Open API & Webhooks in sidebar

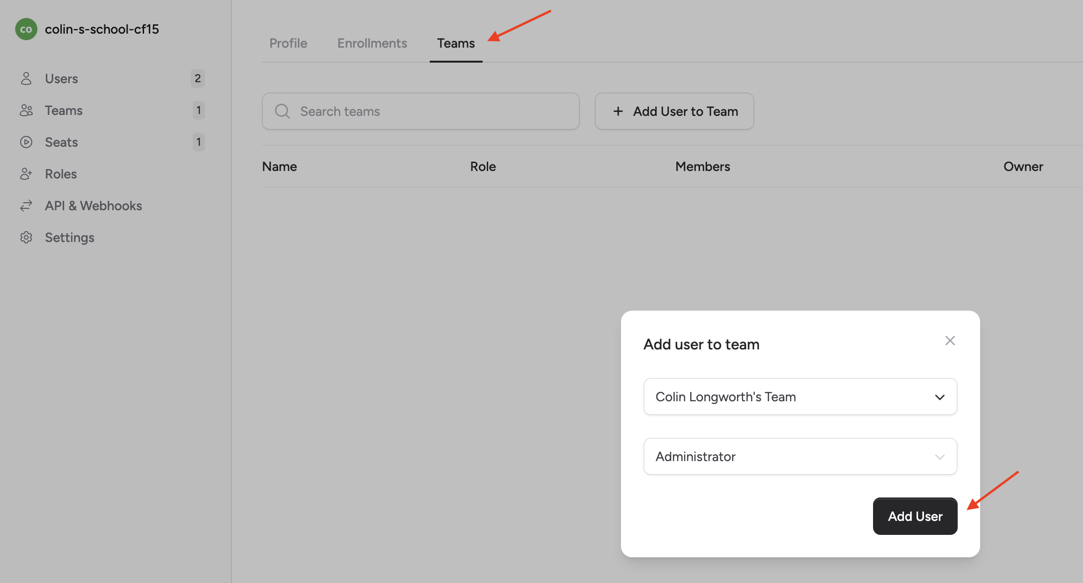[93, 206]
